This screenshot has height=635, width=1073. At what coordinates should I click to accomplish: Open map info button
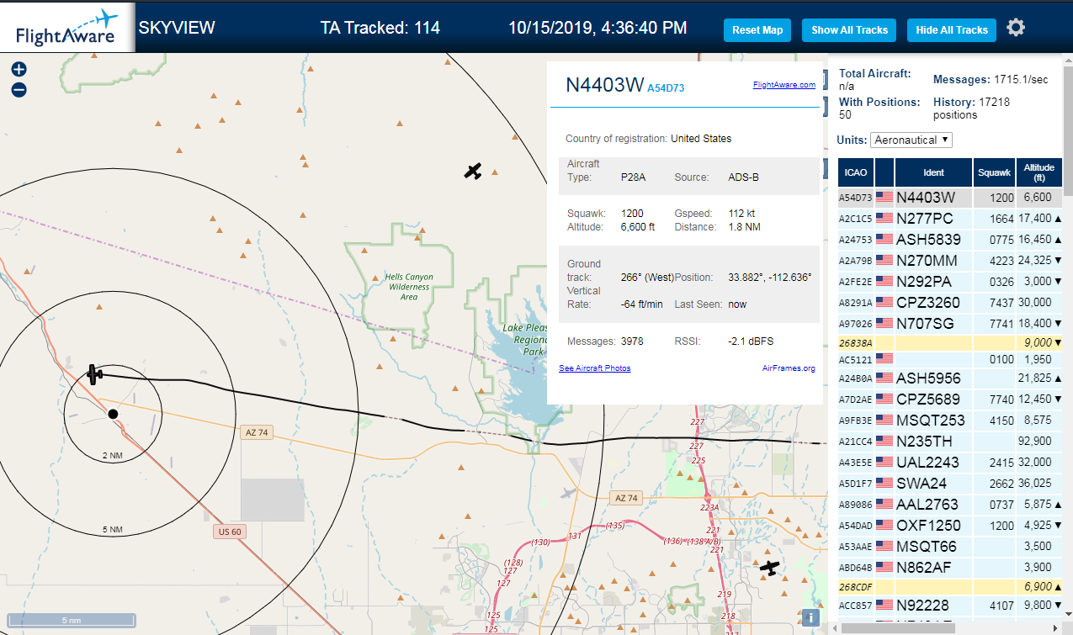810,617
